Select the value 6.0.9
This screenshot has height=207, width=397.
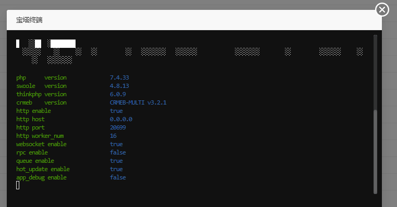(118, 94)
